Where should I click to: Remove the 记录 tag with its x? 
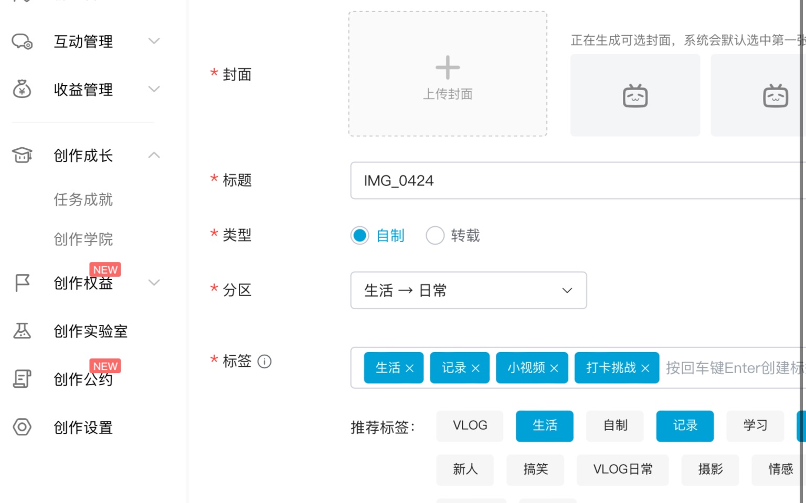click(x=475, y=368)
